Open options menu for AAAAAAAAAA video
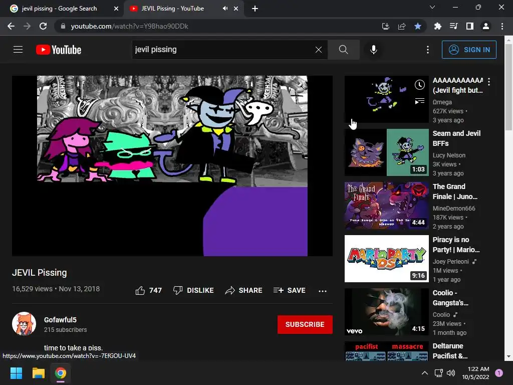Screen dimensions: 513x385 pos(489,82)
